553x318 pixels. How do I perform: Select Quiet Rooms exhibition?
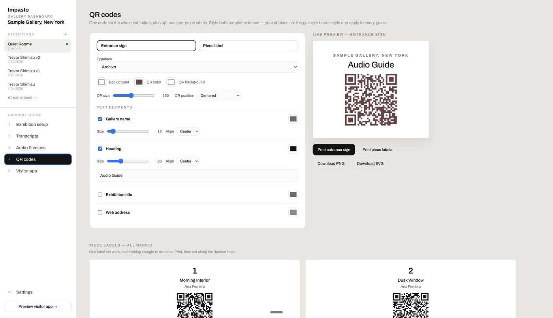(38, 46)
